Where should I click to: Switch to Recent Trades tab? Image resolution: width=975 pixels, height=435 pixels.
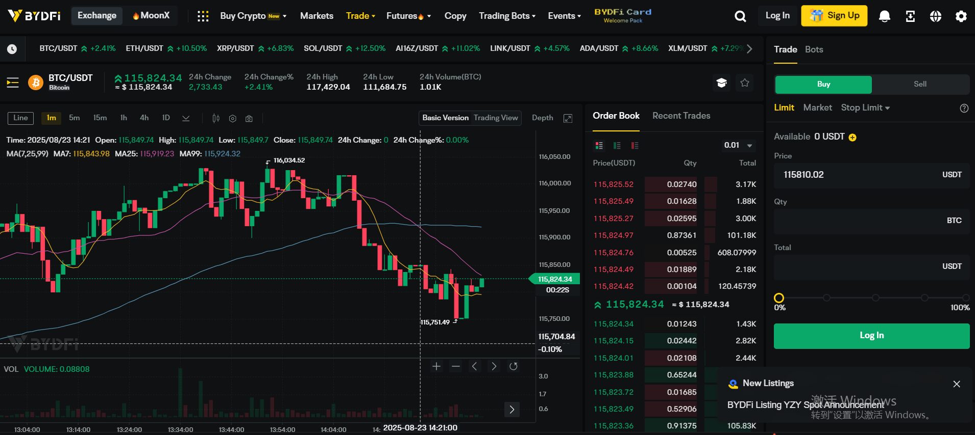[x=681, y=116]
